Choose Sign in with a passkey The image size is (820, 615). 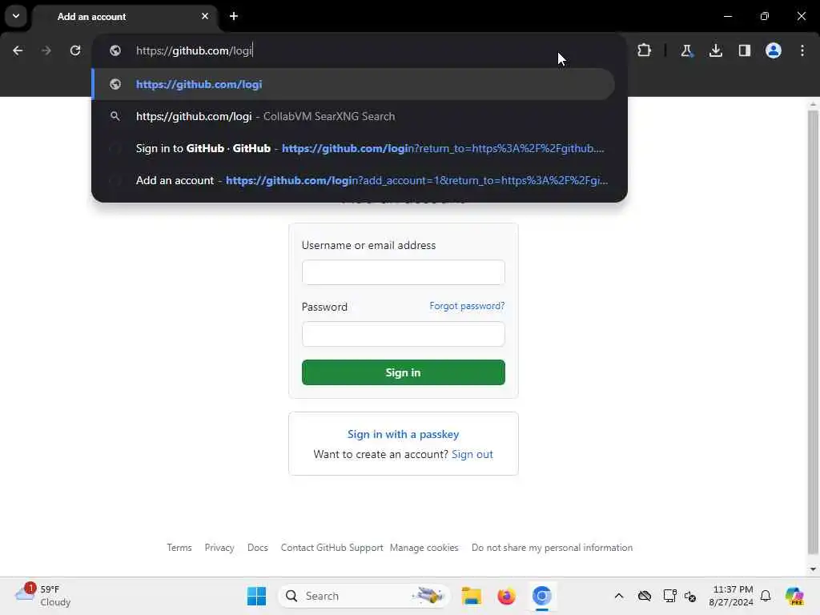[404, 434]
